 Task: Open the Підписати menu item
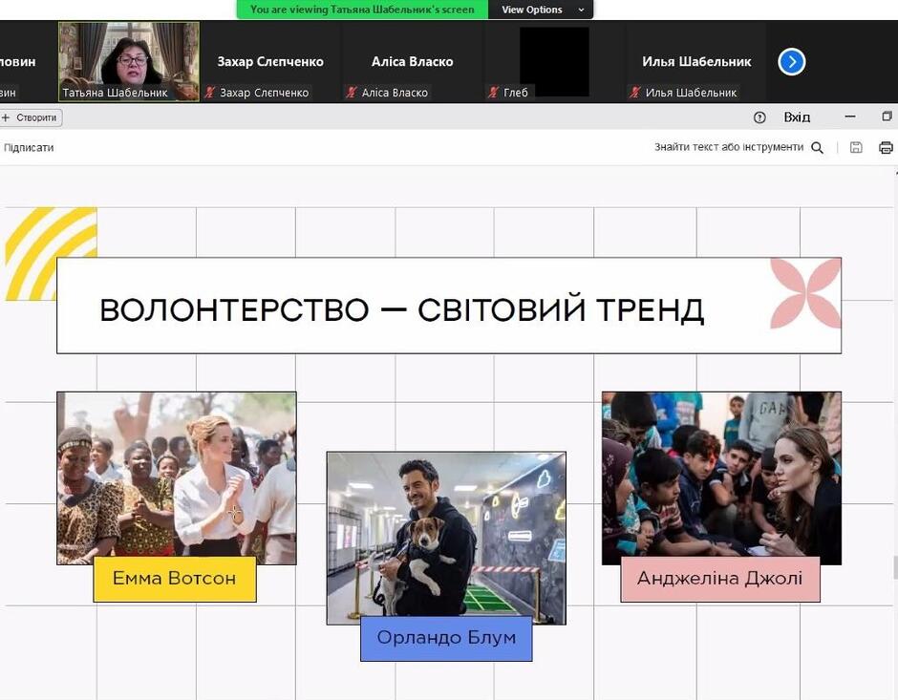click(29, 148)
